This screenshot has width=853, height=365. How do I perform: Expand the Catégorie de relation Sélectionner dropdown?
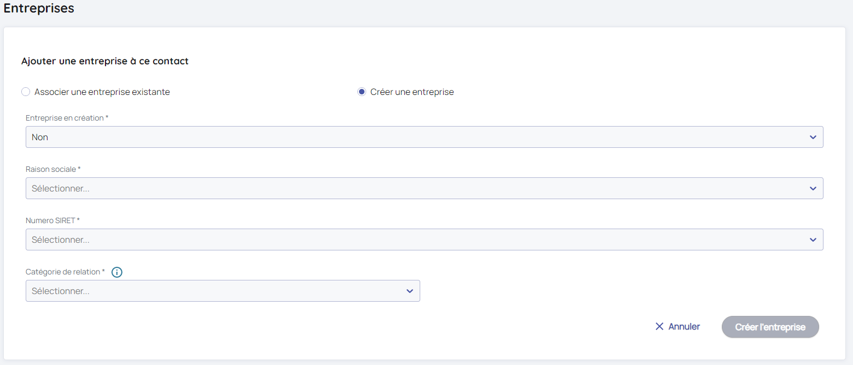pos(219,291)
